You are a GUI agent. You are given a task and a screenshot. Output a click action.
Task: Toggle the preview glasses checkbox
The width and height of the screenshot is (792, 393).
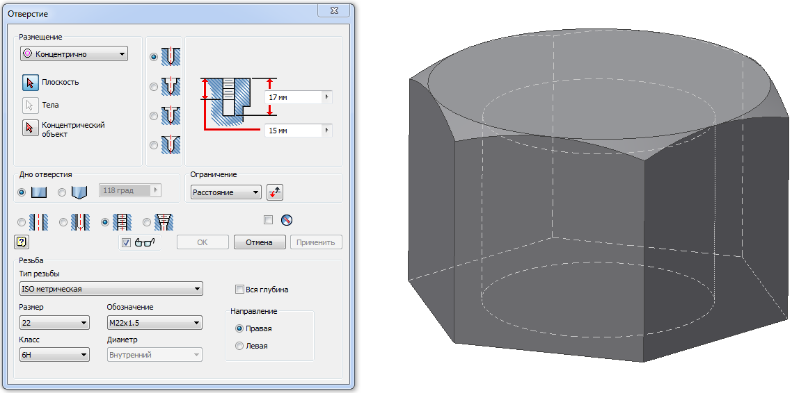coord(126,242)
